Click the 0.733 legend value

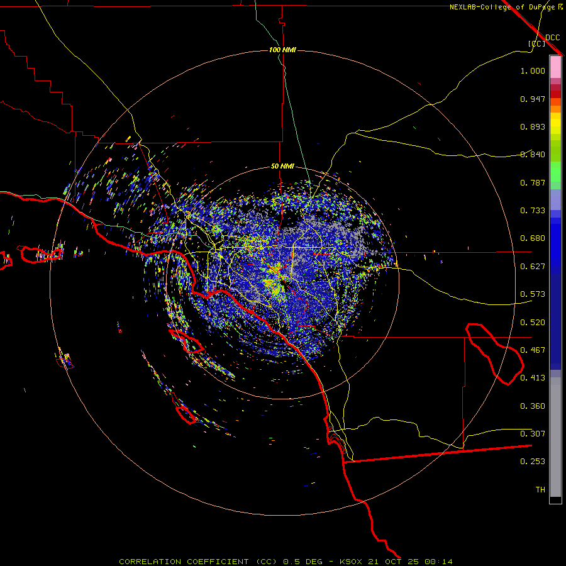click(533, 211)
